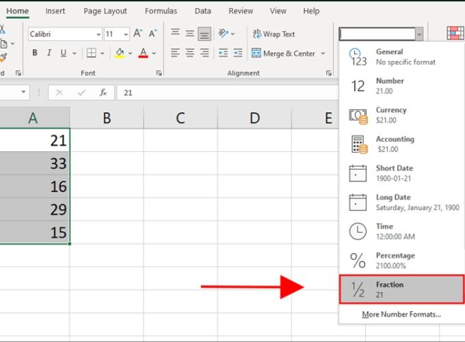This screenshot has width=465, height=342.
Task: Choose Fraction format
Action: [402, 289]
